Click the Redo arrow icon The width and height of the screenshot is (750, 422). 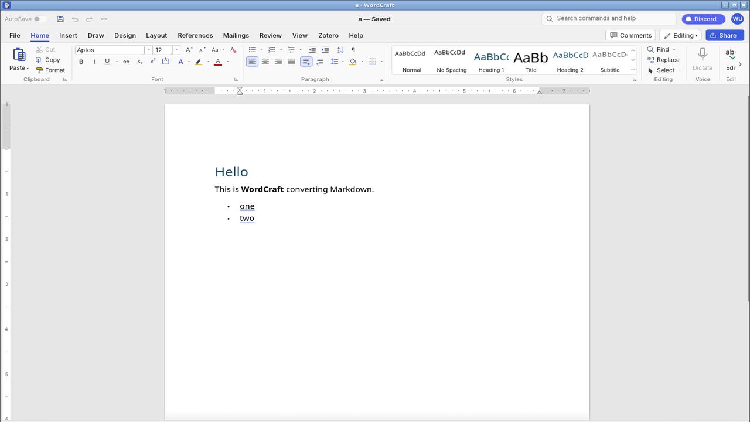click(x=89, y=19)
